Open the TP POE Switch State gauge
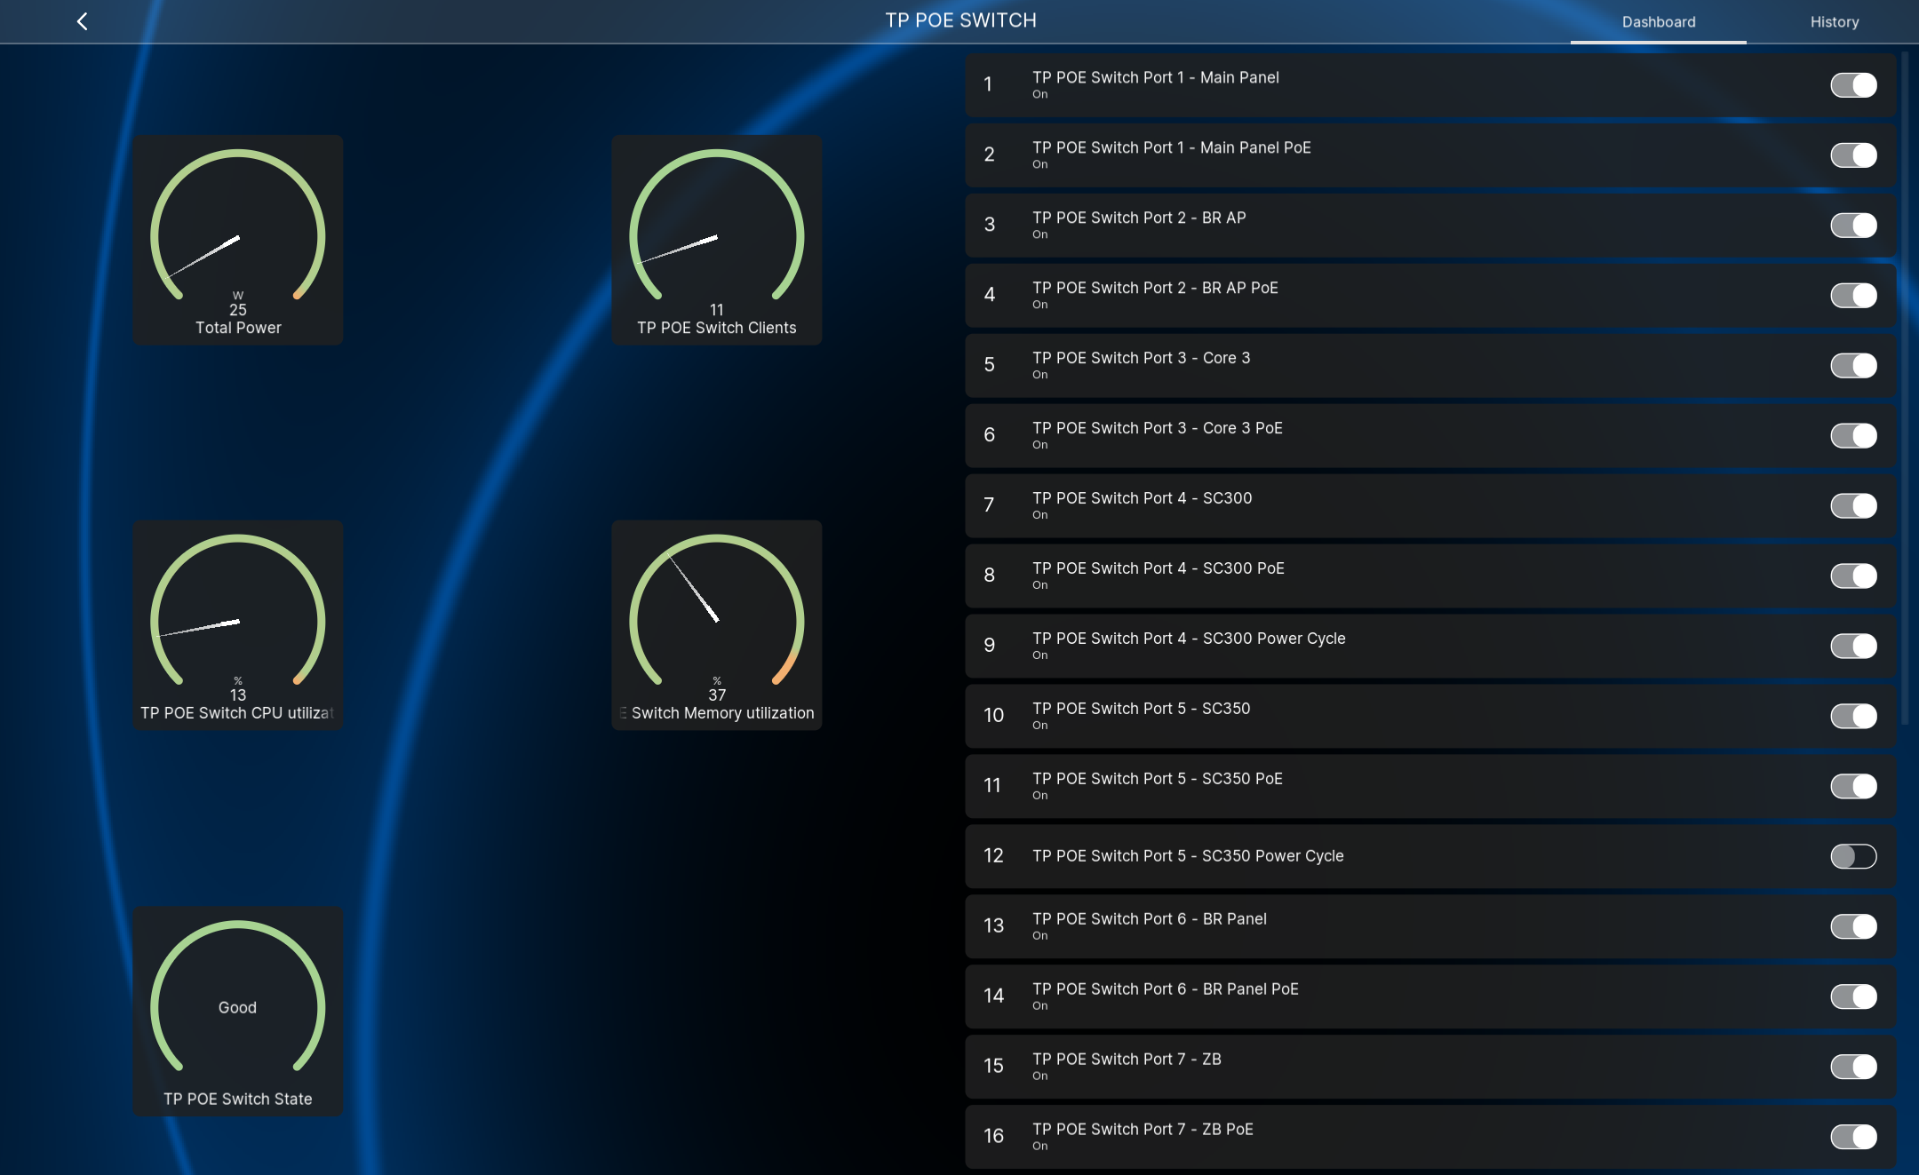This screenshot has width=1919, height=1175. click(238, 1011)
